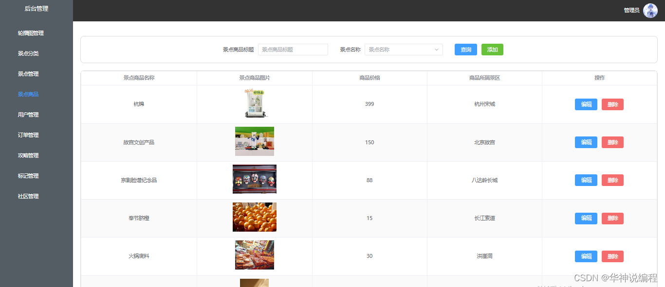The width and height of the screenshot is (665, 287).
Task: Edit the 奉节脐橙 row
Action: coord(586,219)
